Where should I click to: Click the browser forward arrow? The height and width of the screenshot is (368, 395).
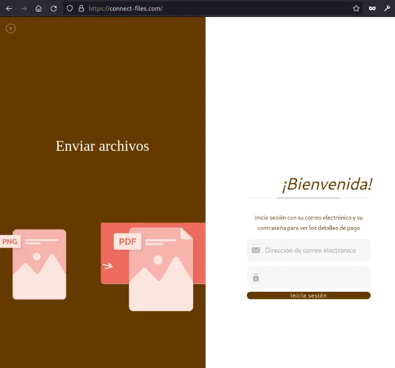click(x=24, y=8)
